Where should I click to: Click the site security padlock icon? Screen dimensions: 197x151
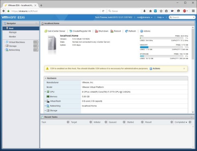tap(9, 11)
